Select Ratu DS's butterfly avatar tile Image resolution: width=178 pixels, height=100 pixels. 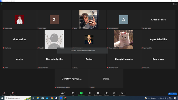(54, 39)
